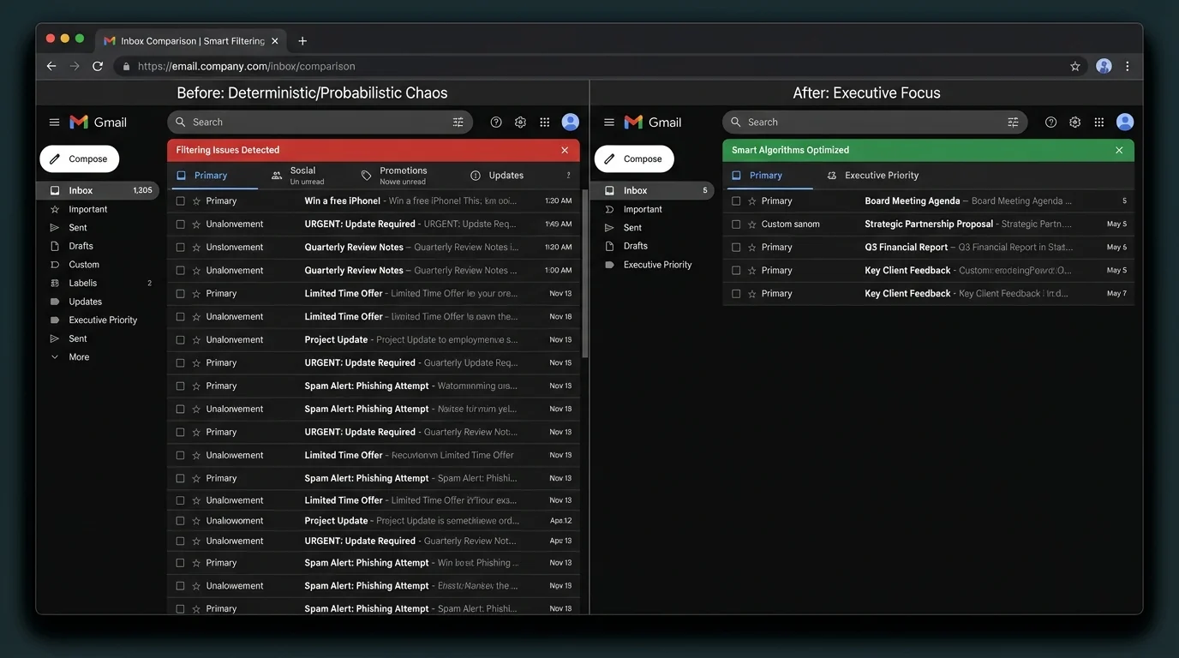Star the Win a free iPhone email
This screenshot has height=658, width=1179.
[196, 200]
